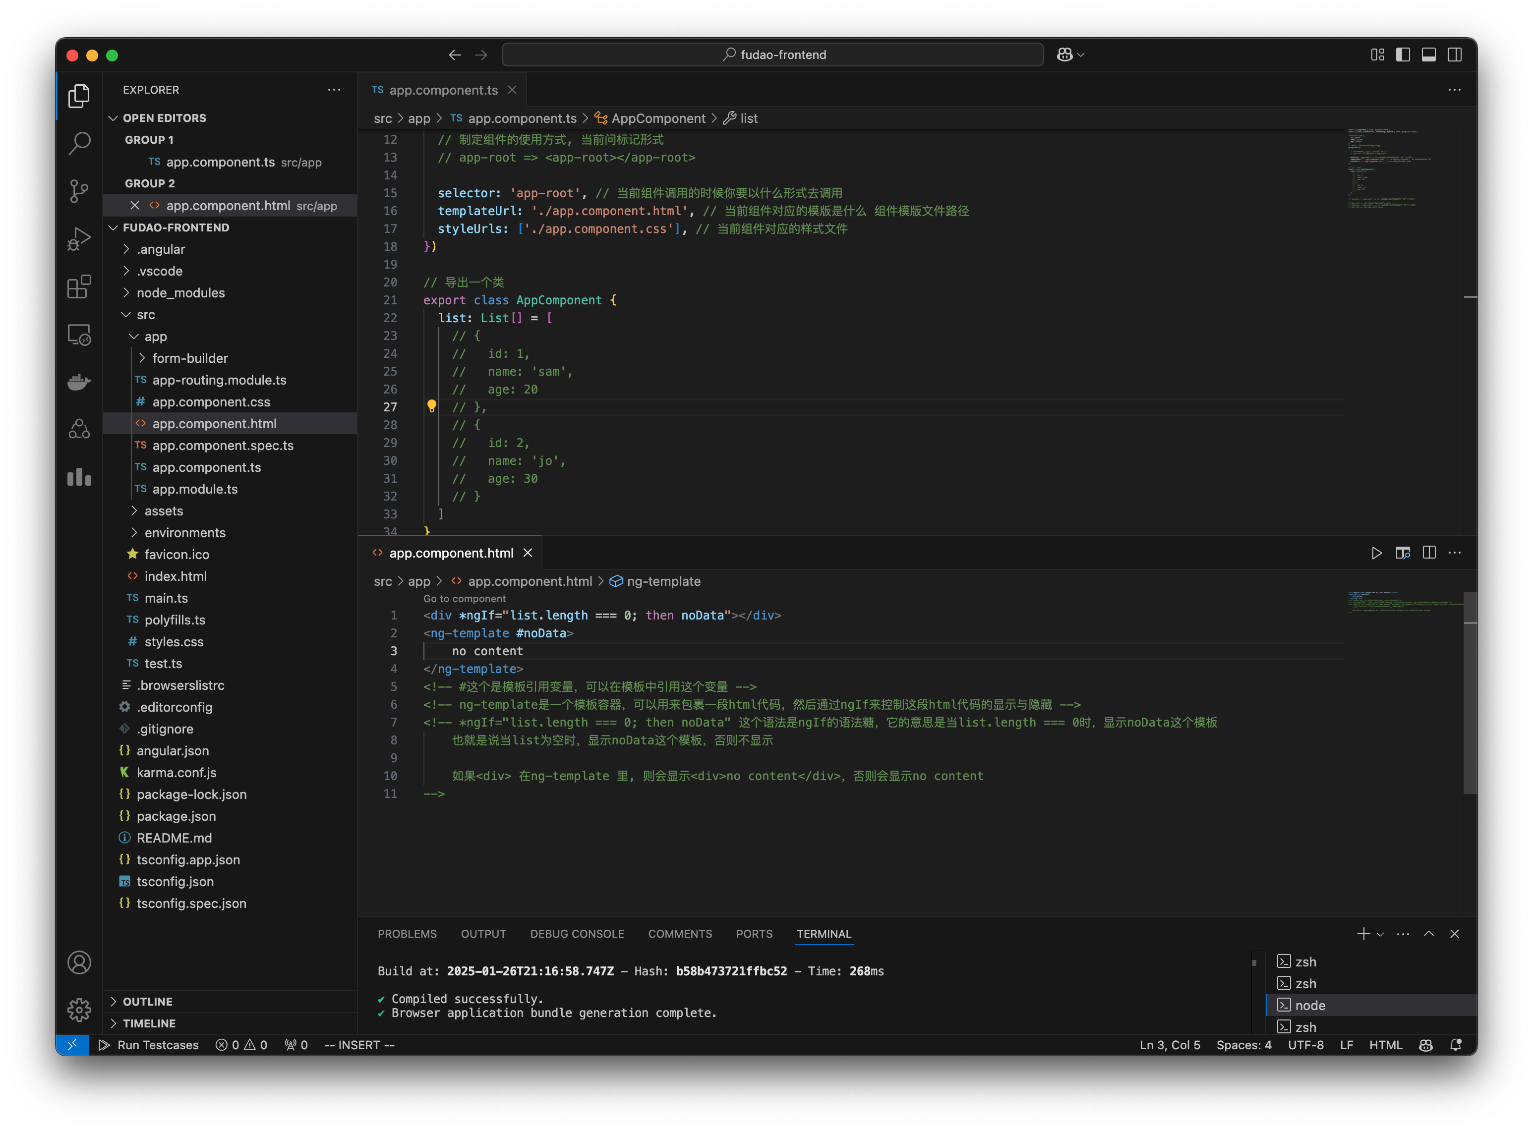Open the Extensions view icon

point(79,287)
